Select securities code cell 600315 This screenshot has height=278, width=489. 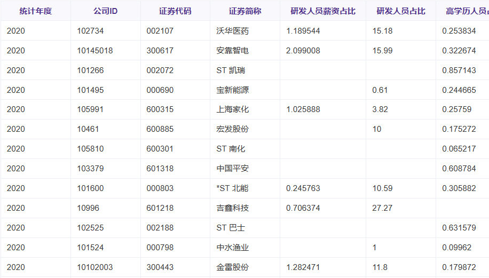pyautogui.click(x=175, y=109)
